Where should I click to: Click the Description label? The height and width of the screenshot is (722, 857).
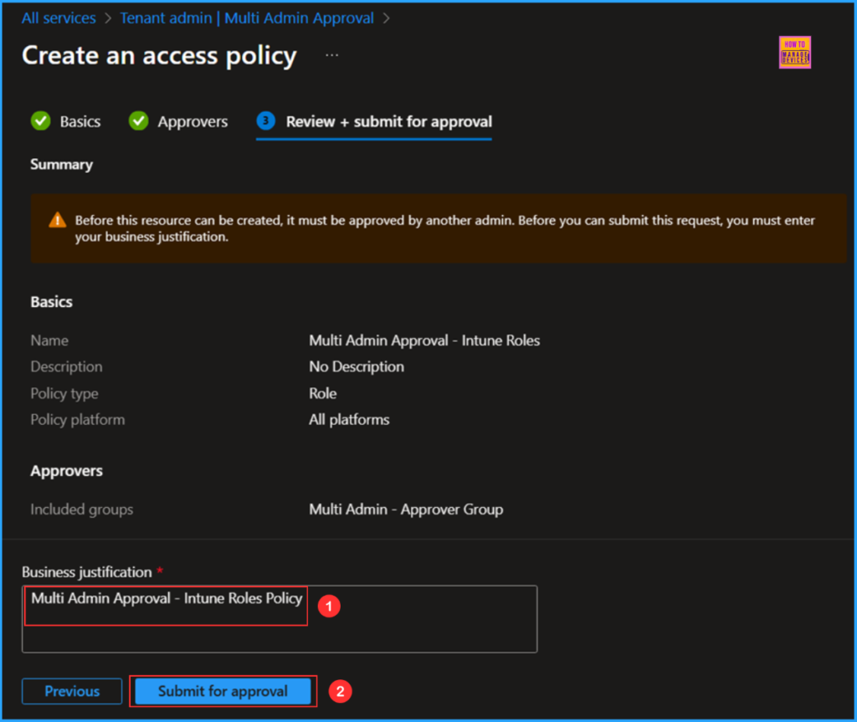pos(66,366)
